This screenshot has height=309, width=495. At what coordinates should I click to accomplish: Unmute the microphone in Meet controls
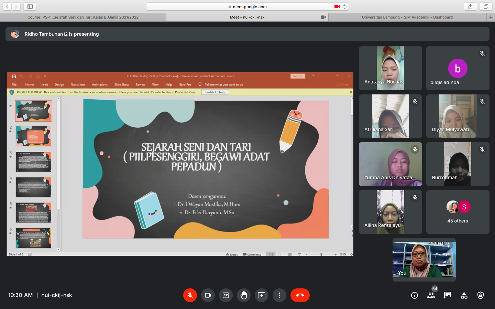pos(190,295)
